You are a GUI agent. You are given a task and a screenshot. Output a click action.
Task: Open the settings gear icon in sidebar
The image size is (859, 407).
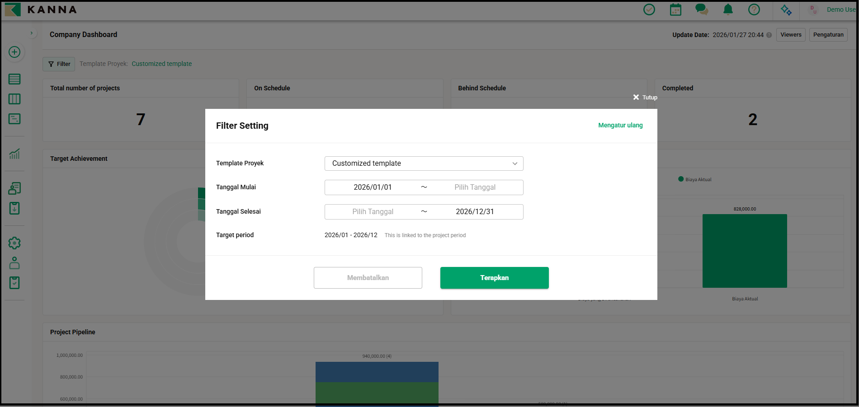pyautogui.click(x=14, y=243)
